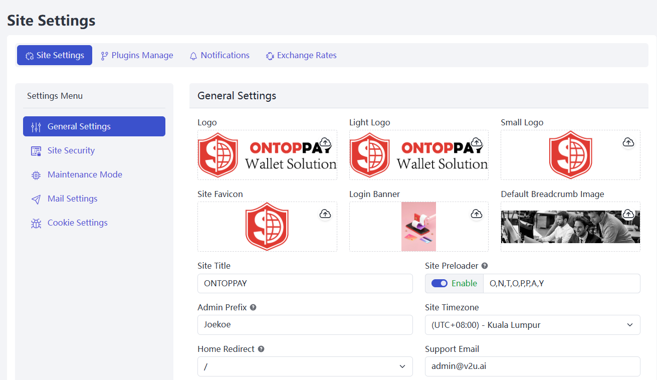Image resolution: width=657 pixels, height=380 pixels.
Task: Click the help icon beside Home Redirect
Action: point(261,349)
